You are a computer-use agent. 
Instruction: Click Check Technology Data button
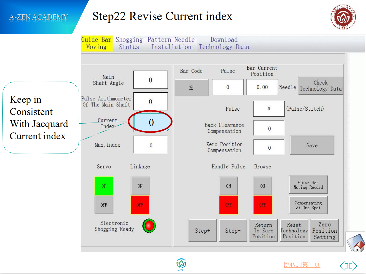tap(321, 86)
